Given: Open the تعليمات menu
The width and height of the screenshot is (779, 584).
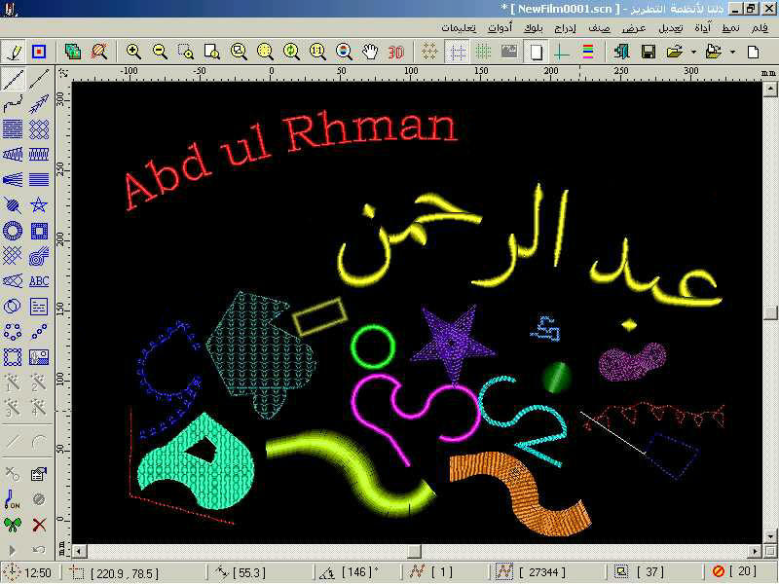Looking at the screenshot, I should (x=459, y=28).
